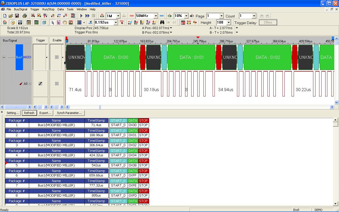Click the Open folder icon
339x212 pixels.
(11, 16)
